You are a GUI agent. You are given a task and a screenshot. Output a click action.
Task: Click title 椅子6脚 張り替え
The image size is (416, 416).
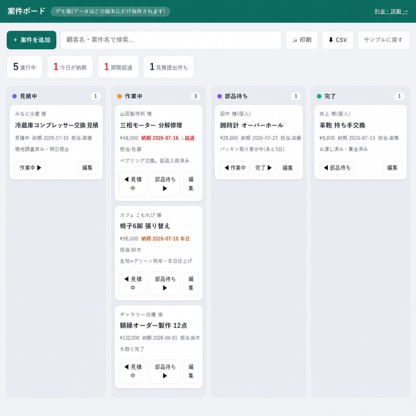point(145,226)
